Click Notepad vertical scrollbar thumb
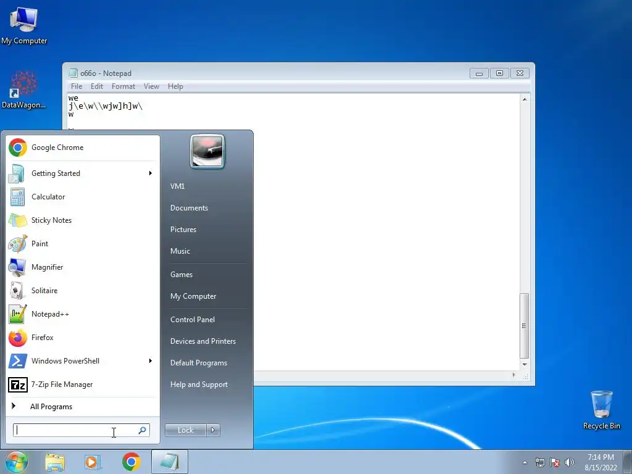 (x=524, y=326)
